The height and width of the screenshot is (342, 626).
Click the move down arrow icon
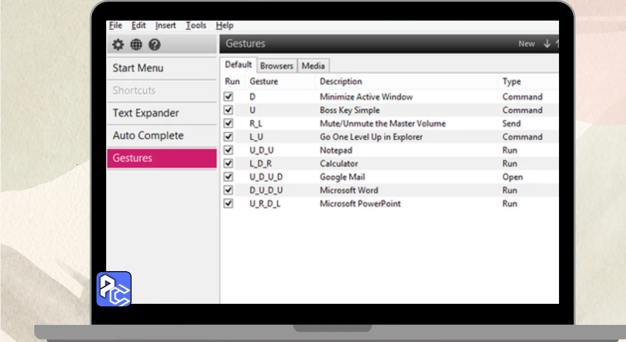tap(547, 44)
